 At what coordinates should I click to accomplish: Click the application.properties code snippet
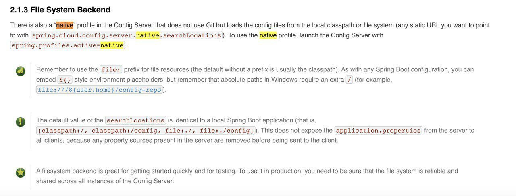[x=378, y=131]
